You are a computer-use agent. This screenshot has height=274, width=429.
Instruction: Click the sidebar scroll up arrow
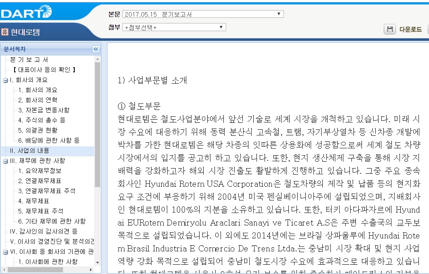point(98,59)
